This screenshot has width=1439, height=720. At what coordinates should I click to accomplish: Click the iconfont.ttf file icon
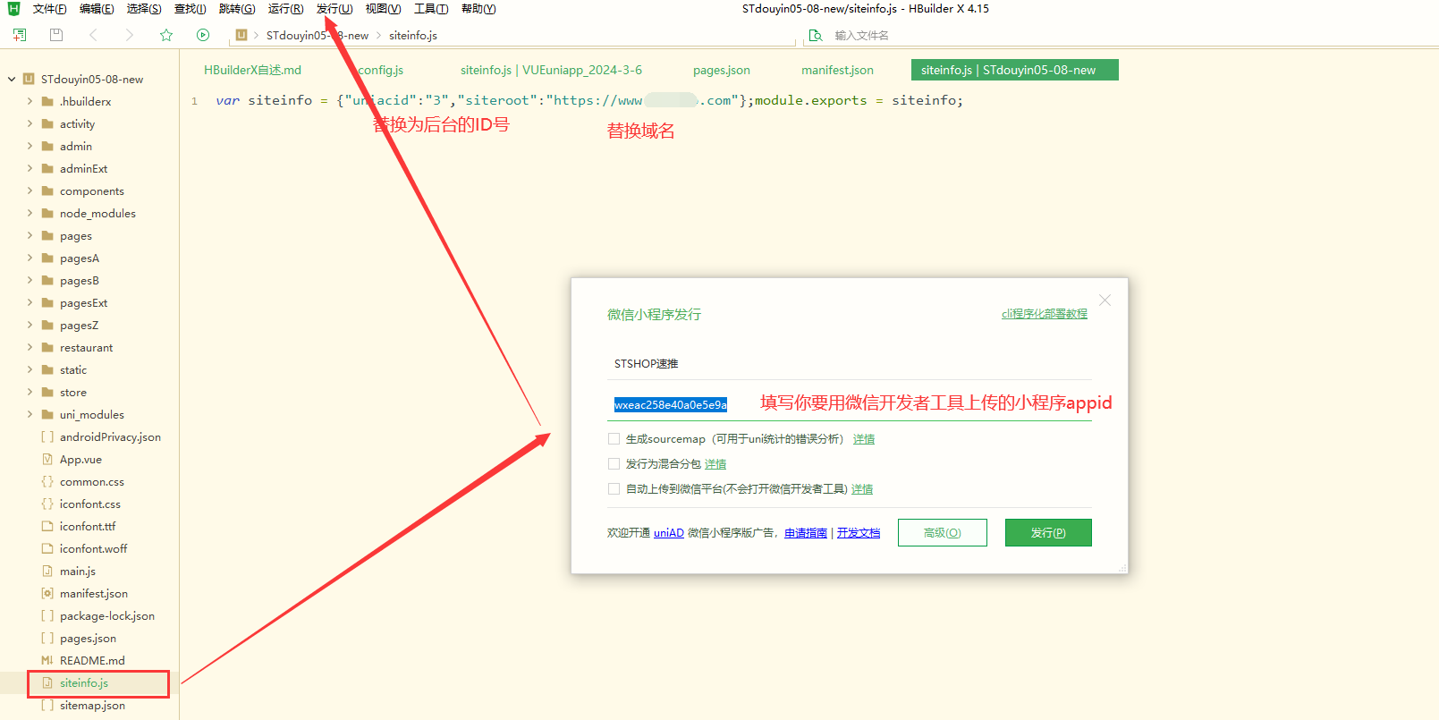(x=47, y=526)
